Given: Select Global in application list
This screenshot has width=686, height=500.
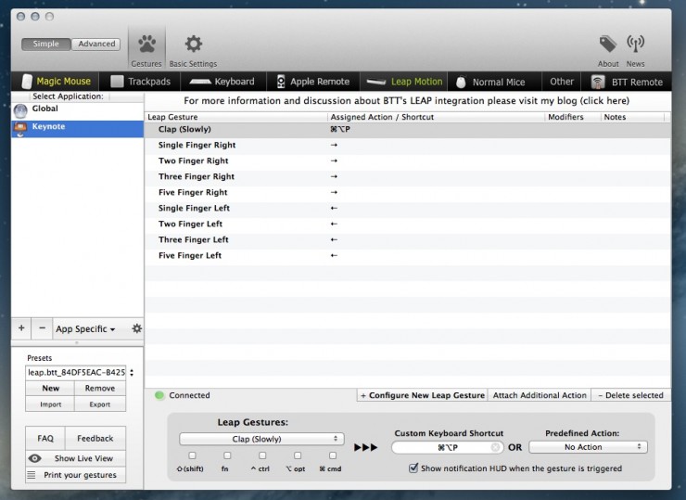Looking at the screenshot, I should 78,110.
